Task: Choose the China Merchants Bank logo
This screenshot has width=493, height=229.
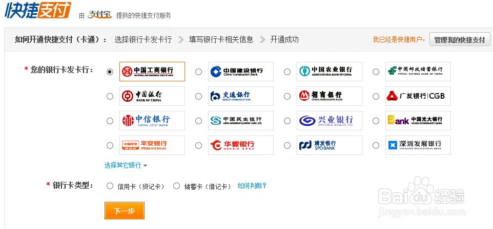Action: 330,96
